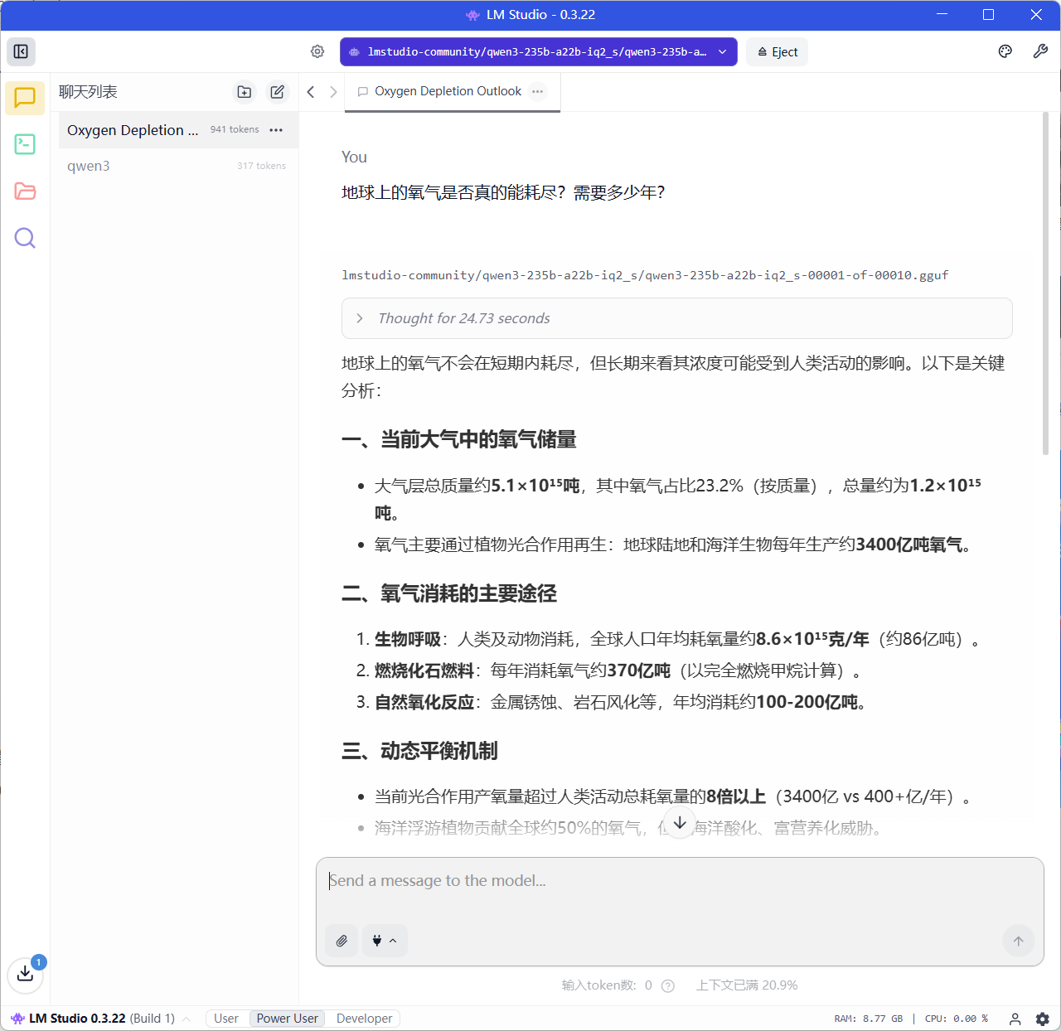This screenshot has width=1061, height=1031.
Task: Open the integrations plug dropdown menu
Action: (x=385, y=941)
